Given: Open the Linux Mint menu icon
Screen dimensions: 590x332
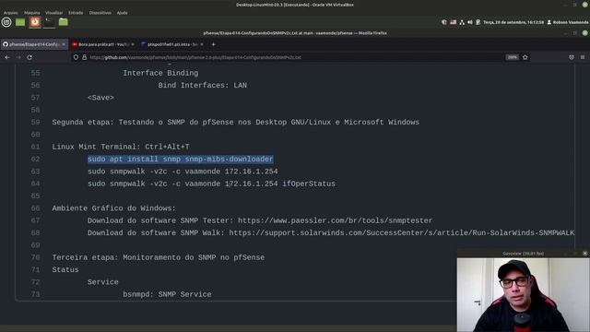Looking at the screenshot, I should 6,22.
